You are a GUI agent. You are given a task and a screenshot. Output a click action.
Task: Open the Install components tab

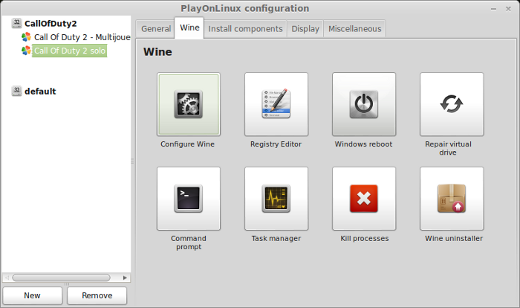click(x=245, y=29)
